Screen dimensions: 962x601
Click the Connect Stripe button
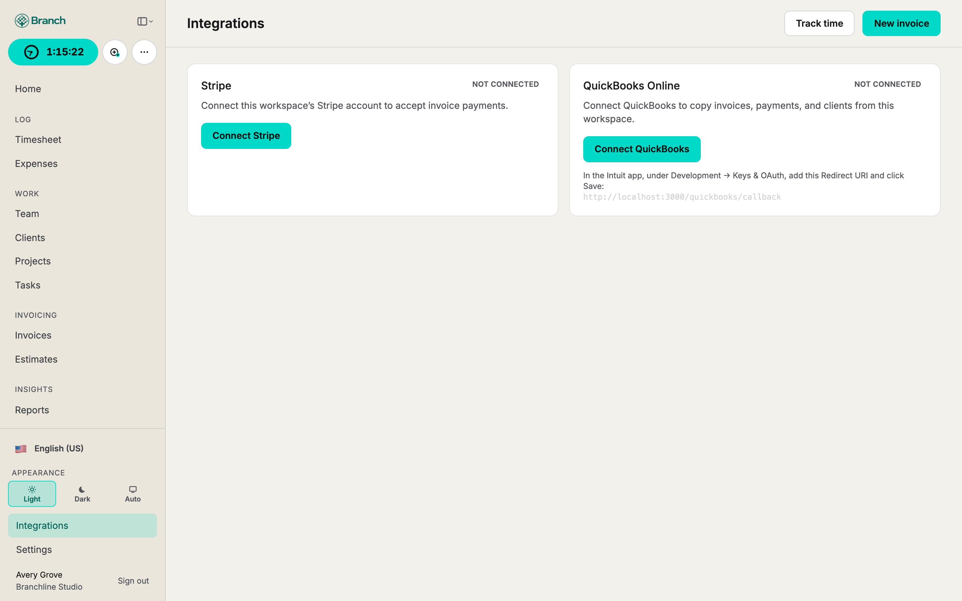[246, 136]
